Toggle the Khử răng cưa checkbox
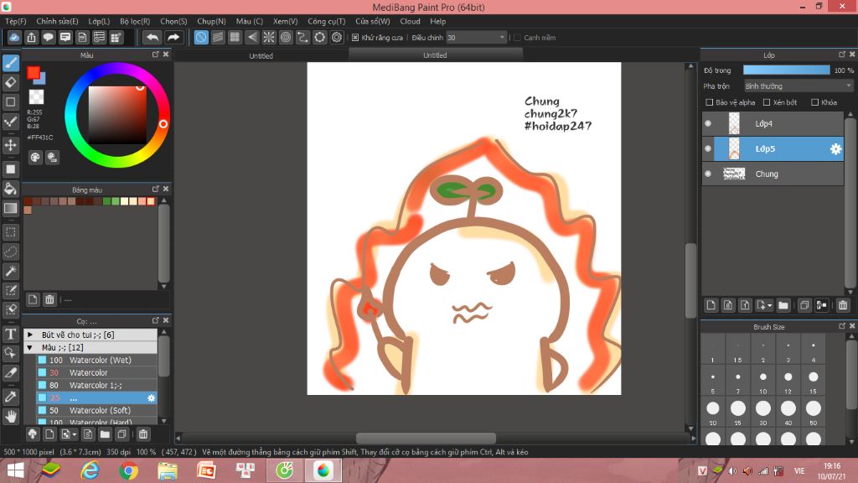Image resolution: width=858 pixels, height=483 pixels. point(355,38)
